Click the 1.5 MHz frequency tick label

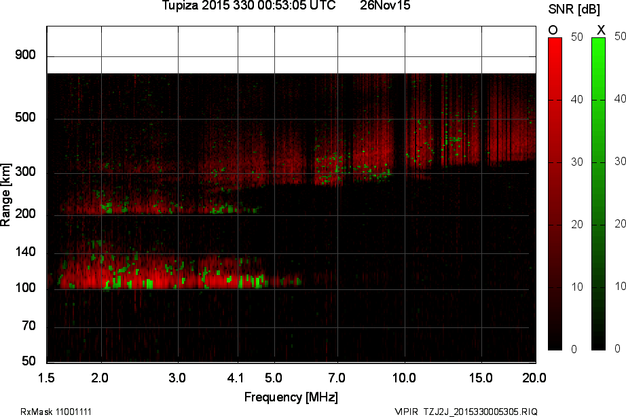47,376
